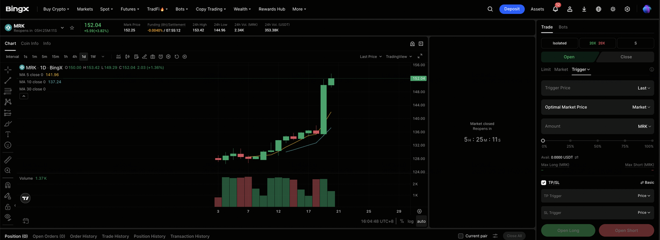This screenshot has width=660, height=240.
Task: Add MRK to favorites star
Action: pos(72,28)
